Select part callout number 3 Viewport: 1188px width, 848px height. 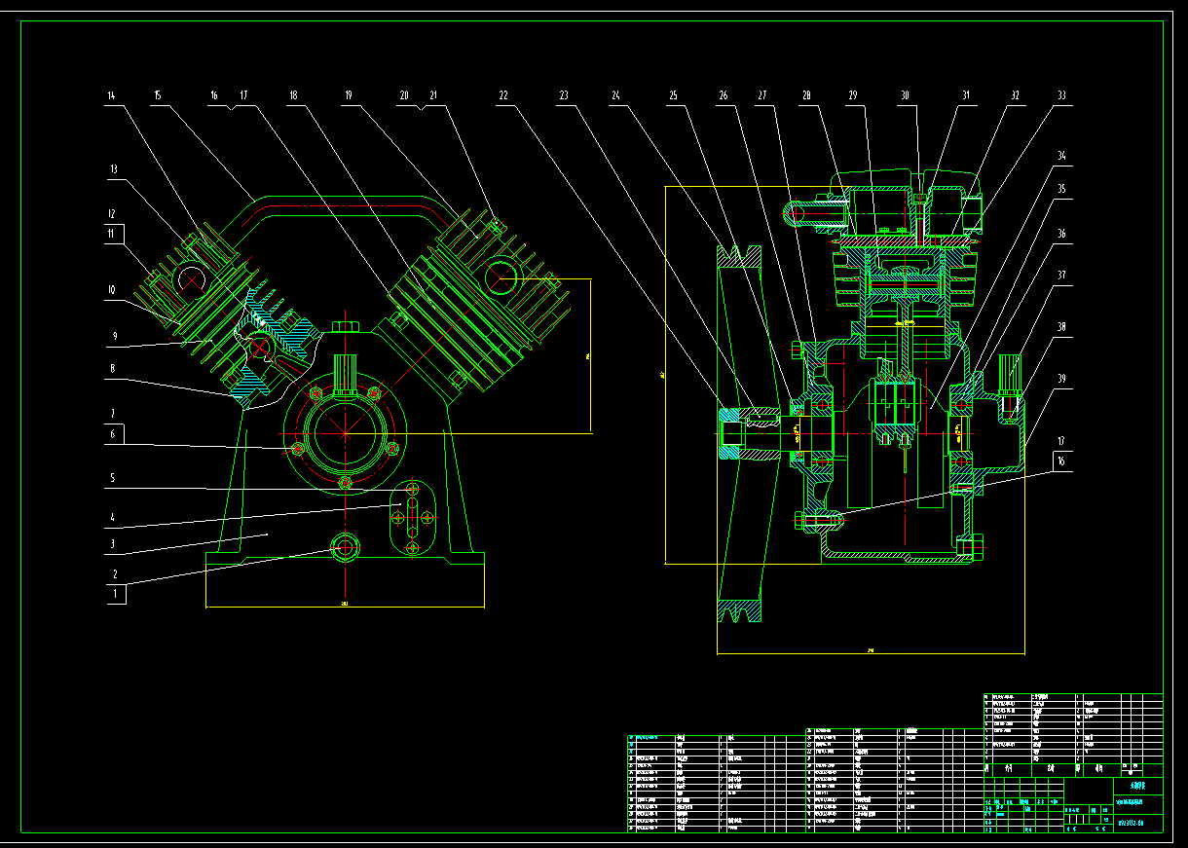[113, 544]
